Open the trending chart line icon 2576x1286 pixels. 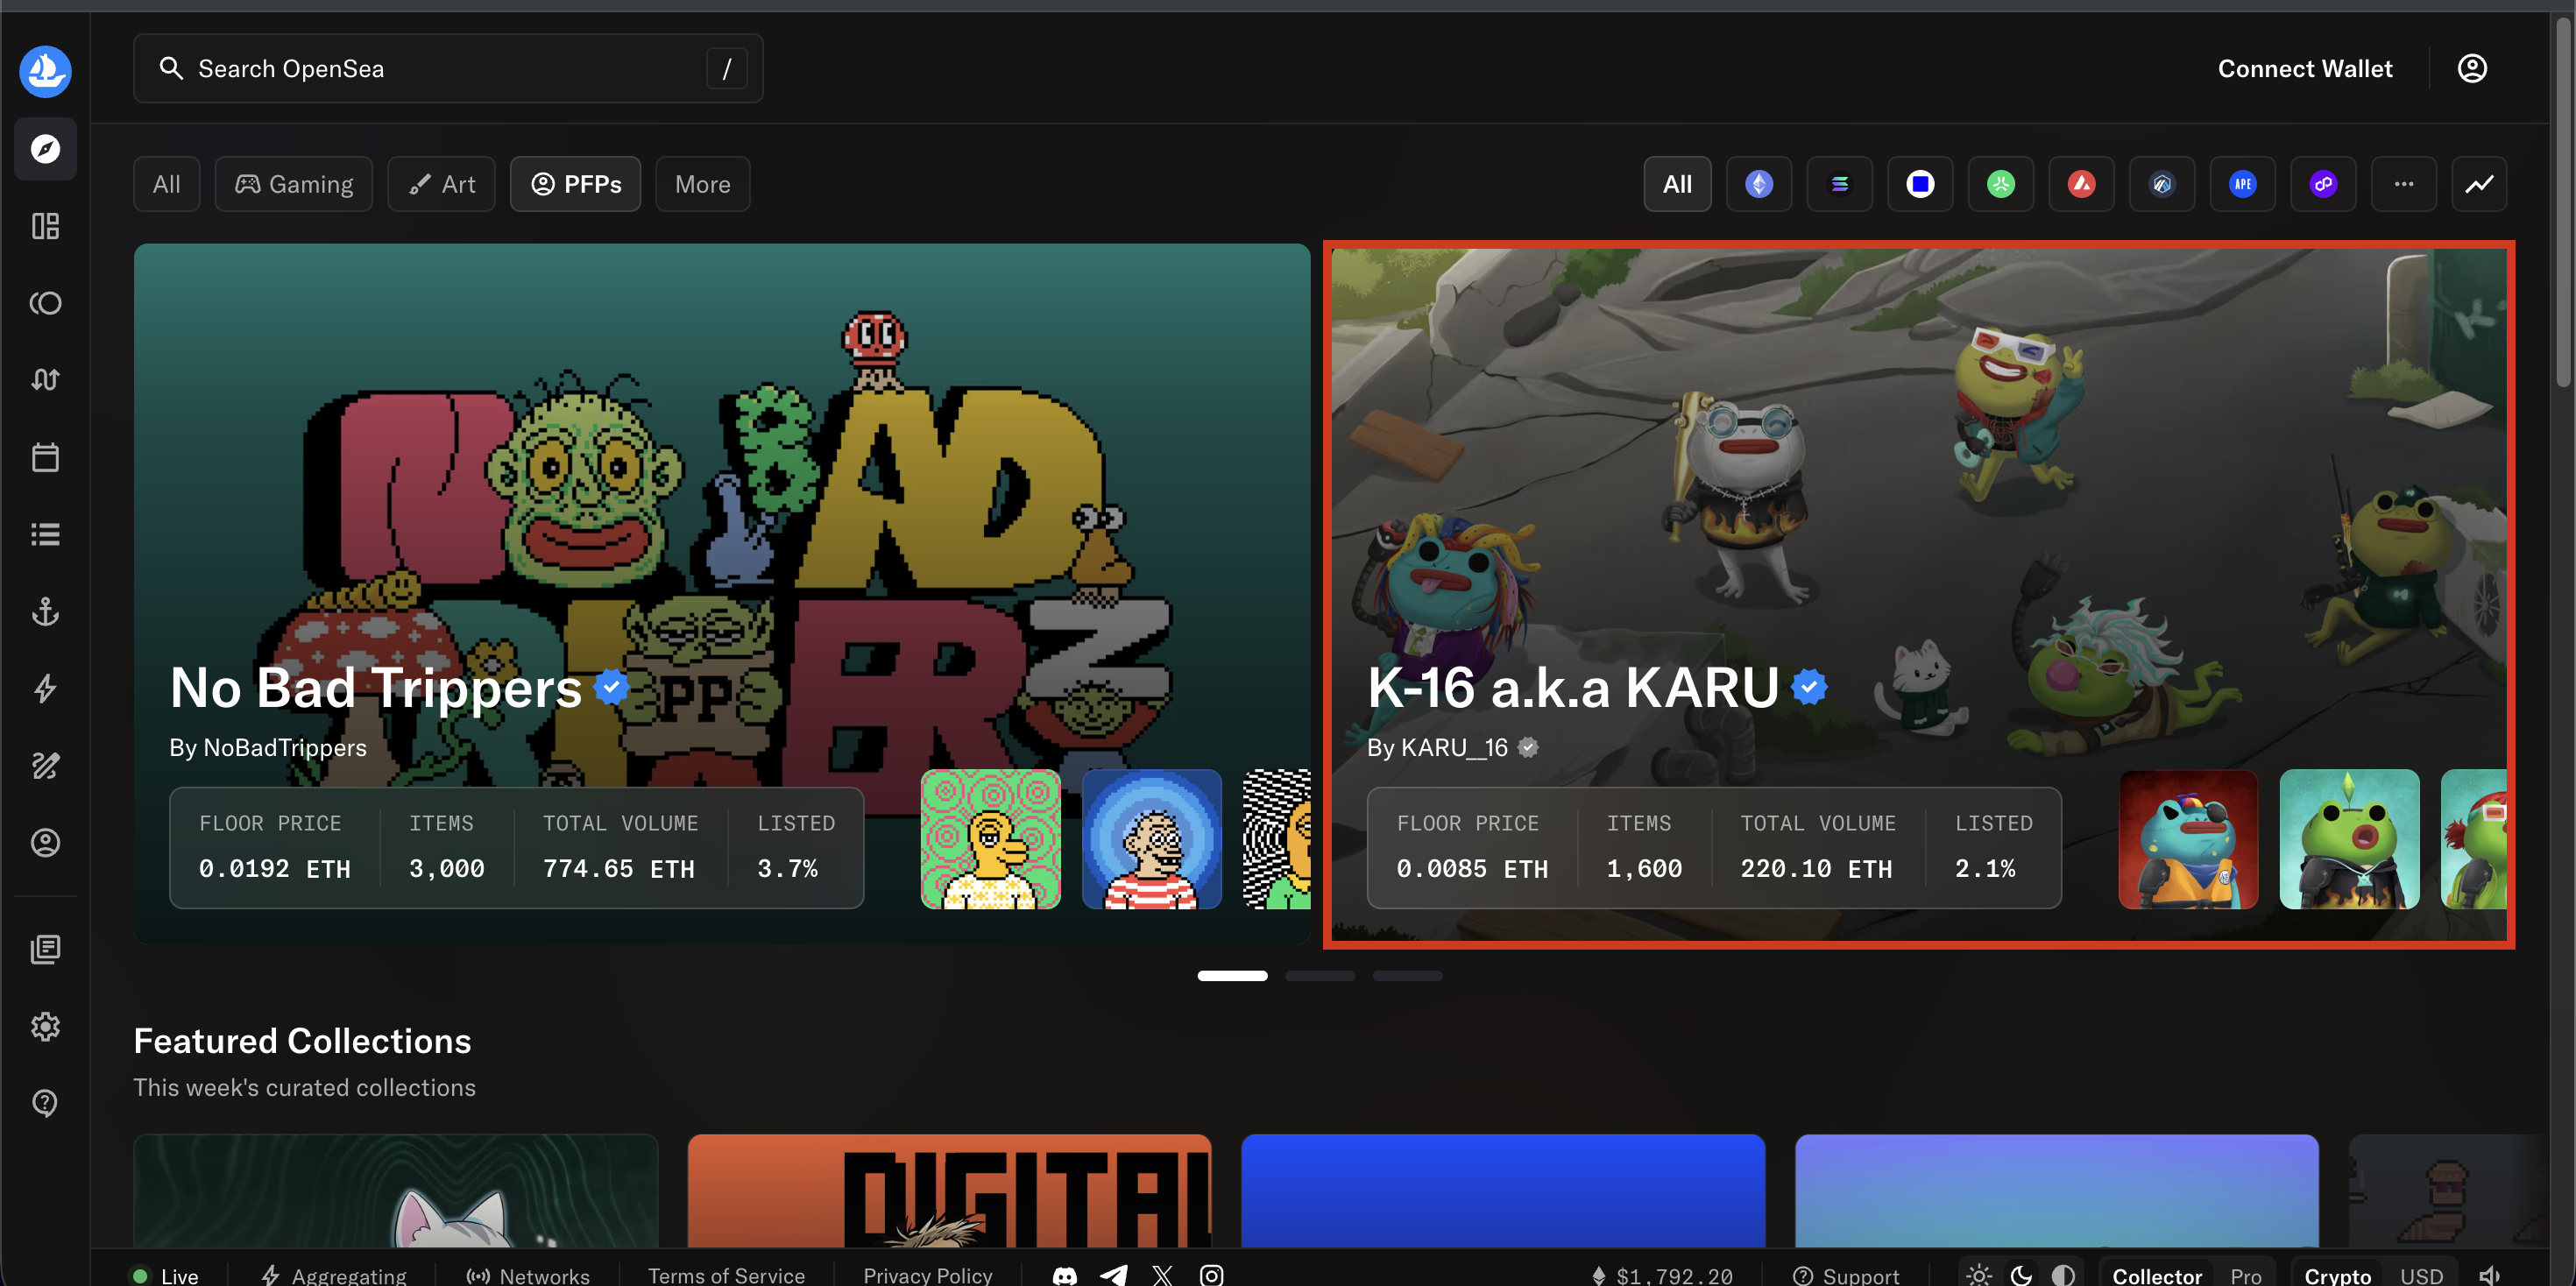pos(2479,184)
